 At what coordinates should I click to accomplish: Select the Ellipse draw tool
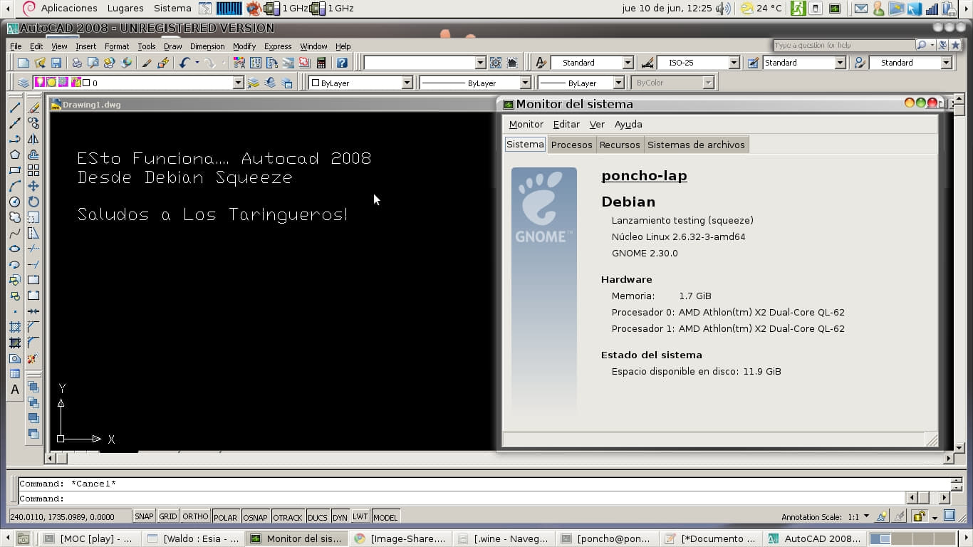tap(14, 249)
